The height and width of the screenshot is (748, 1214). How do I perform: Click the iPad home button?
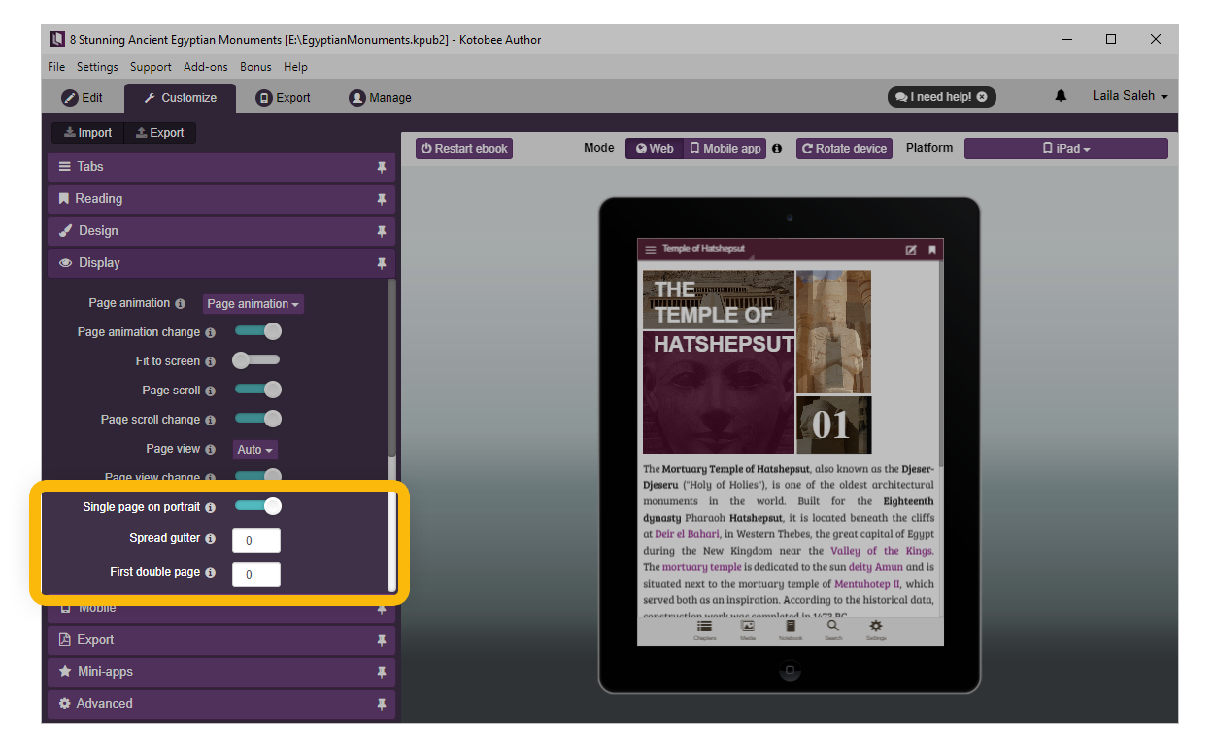pyautogui.click(x=790, y=669)
